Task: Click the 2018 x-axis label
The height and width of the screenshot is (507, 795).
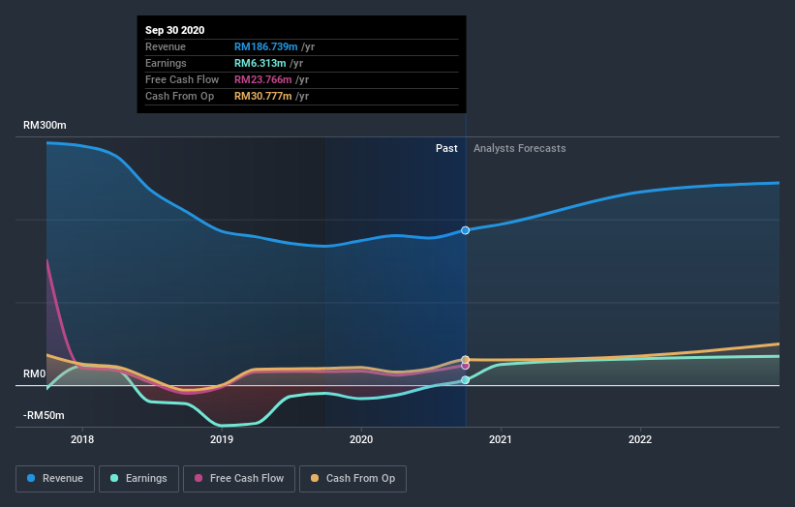Action: (x=82, y=439)
